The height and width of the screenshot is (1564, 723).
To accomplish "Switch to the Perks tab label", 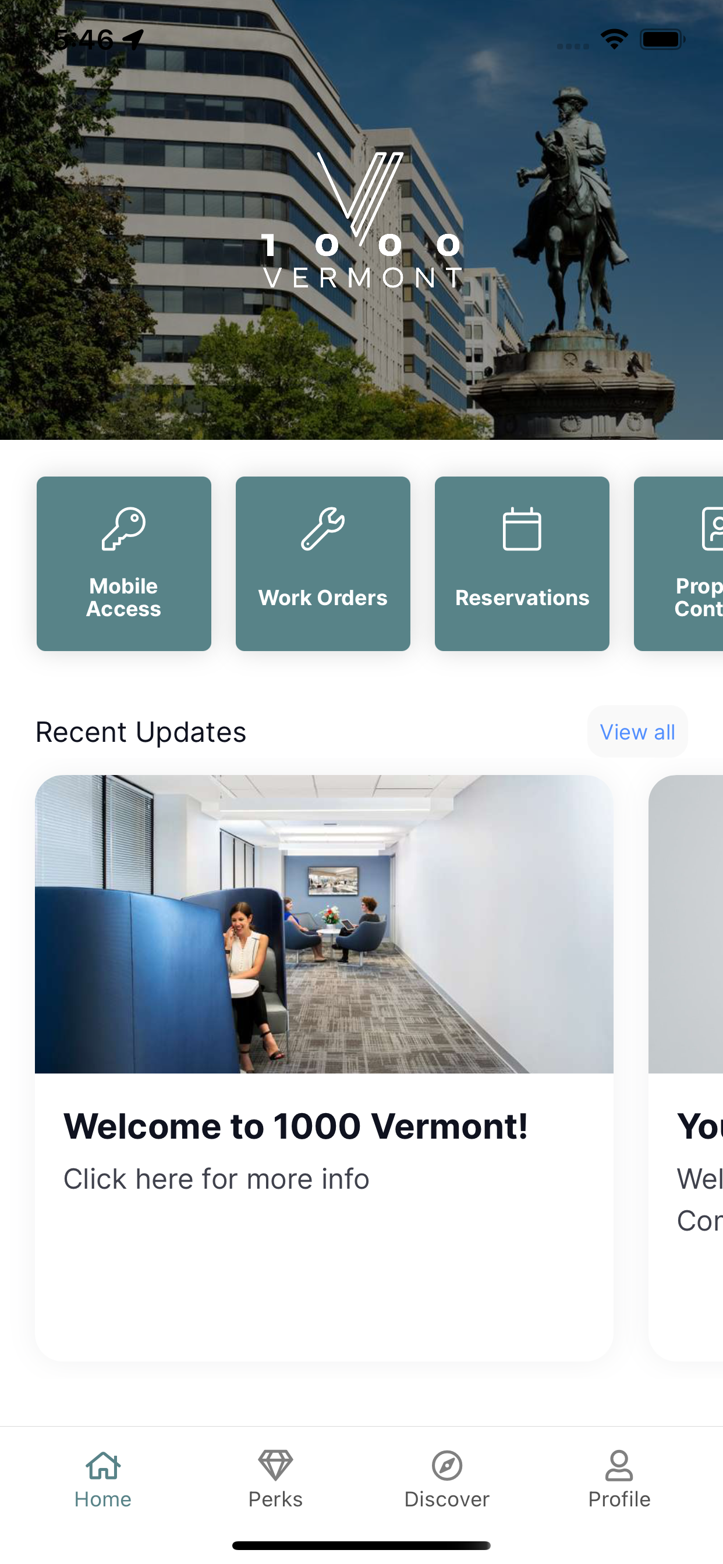I will point(275,1499).
